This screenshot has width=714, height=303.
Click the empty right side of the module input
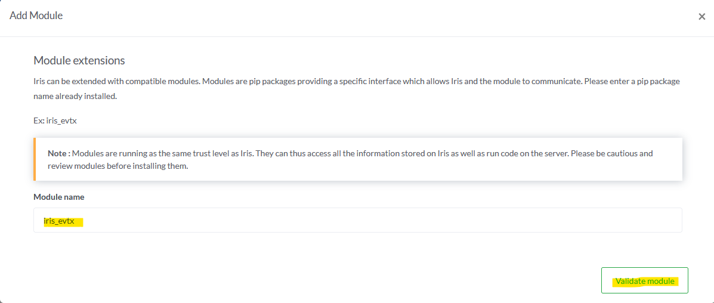[x=537, y=220]
